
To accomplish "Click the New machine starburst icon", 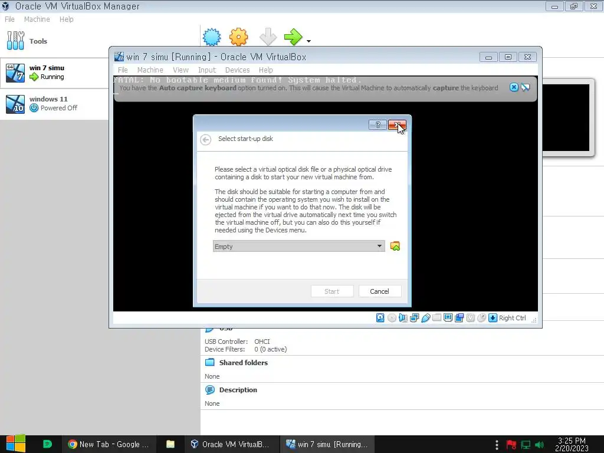I will tap(212, 37).
